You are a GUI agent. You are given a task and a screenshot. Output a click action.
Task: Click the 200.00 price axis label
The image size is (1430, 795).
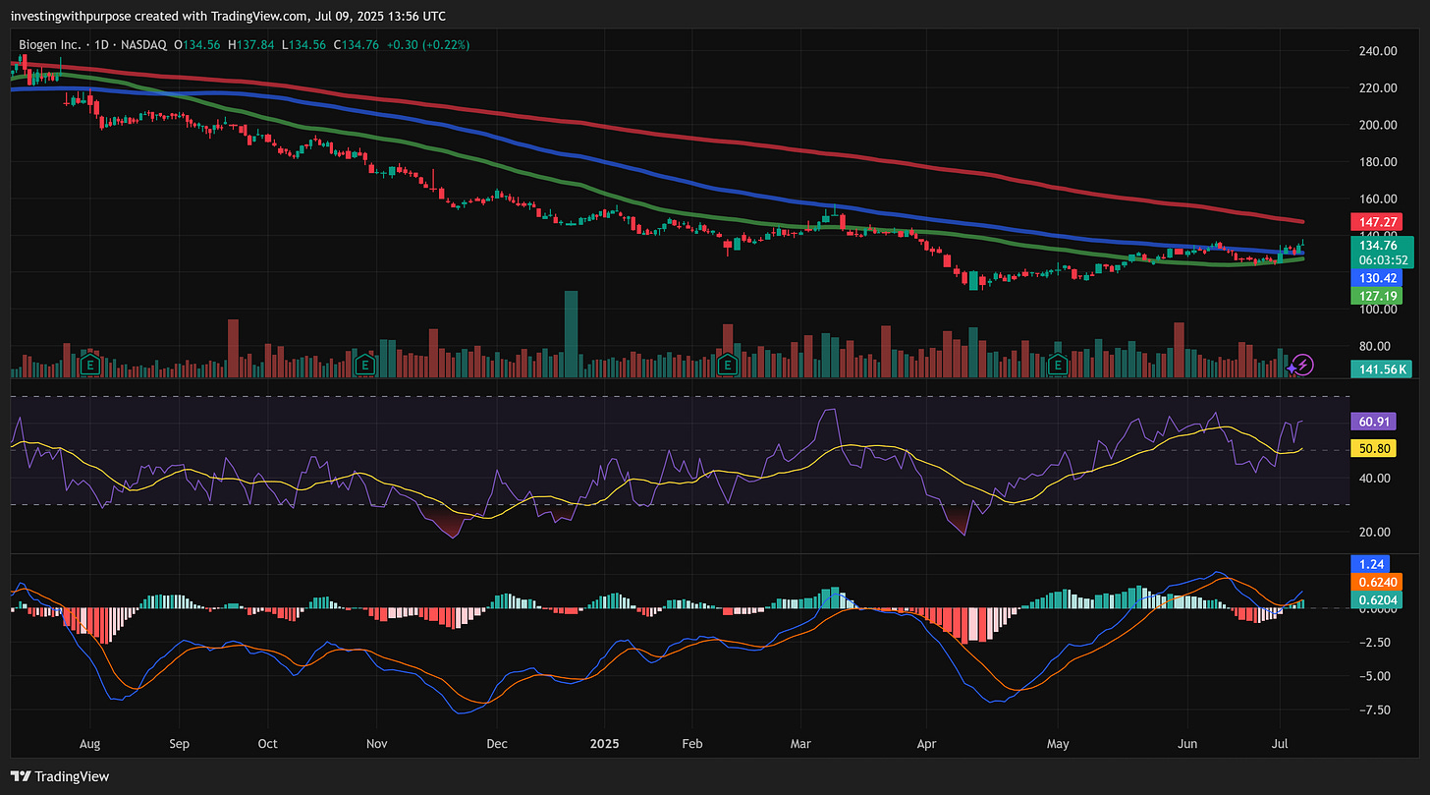click(1378, 125)
